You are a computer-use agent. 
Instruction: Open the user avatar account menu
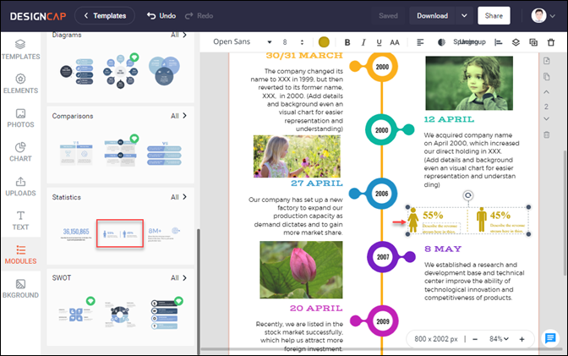pyautogui.click(x=543, y=16)
